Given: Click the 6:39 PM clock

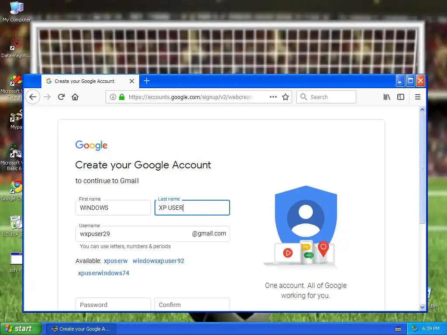Looking at the screenshot, I should [431, 329].
